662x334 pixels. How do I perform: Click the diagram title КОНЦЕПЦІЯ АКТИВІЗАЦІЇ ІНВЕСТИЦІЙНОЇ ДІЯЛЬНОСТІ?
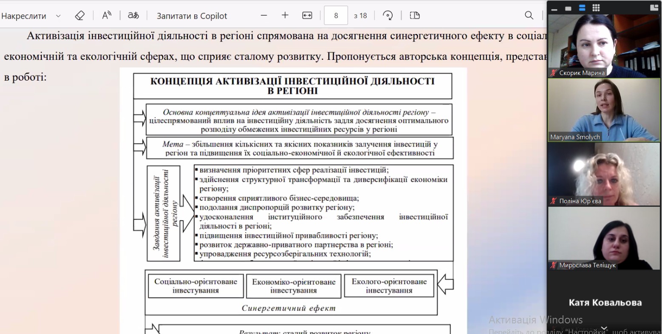tap(293, 86)
